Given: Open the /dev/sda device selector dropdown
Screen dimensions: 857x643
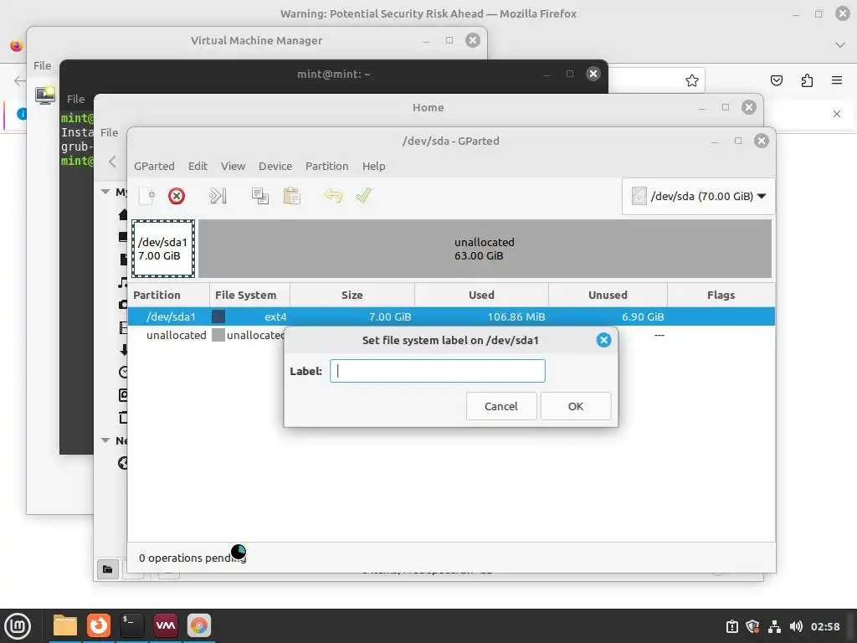Looking at the screenshot, I should point(699,196).
